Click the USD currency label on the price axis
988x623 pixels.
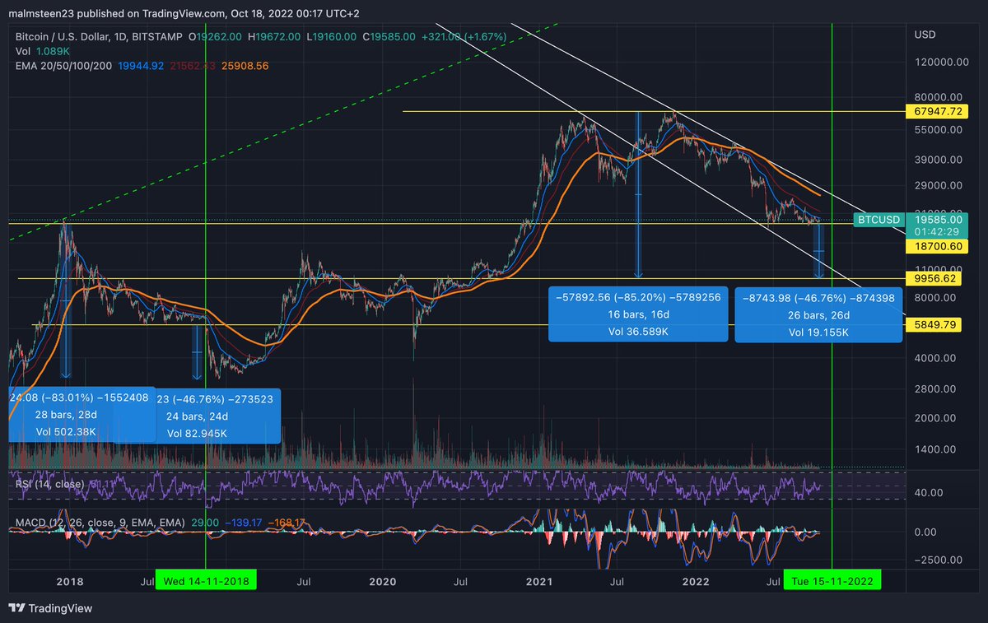point(926,35)
